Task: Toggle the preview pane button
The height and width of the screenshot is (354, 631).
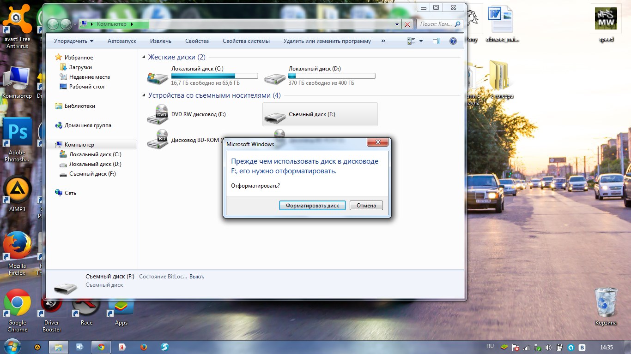Action: click(436, 41)
